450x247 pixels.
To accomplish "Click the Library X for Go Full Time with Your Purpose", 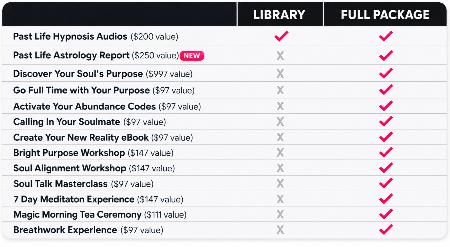I will pos(280,90).
